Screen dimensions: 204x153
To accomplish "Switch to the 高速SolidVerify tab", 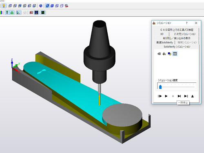I will [x=164, y=42].
